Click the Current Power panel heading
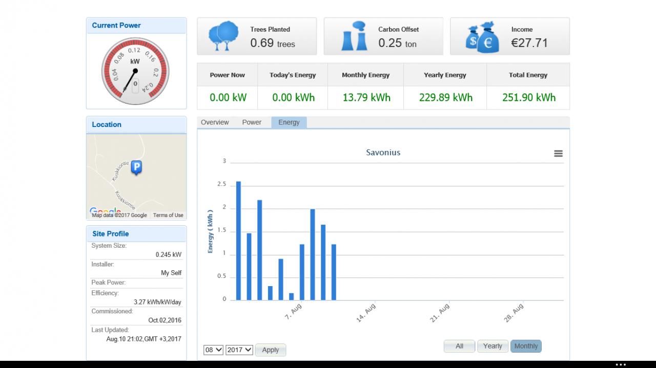This screenshot has width=656, height=368. tap(116, 26)
